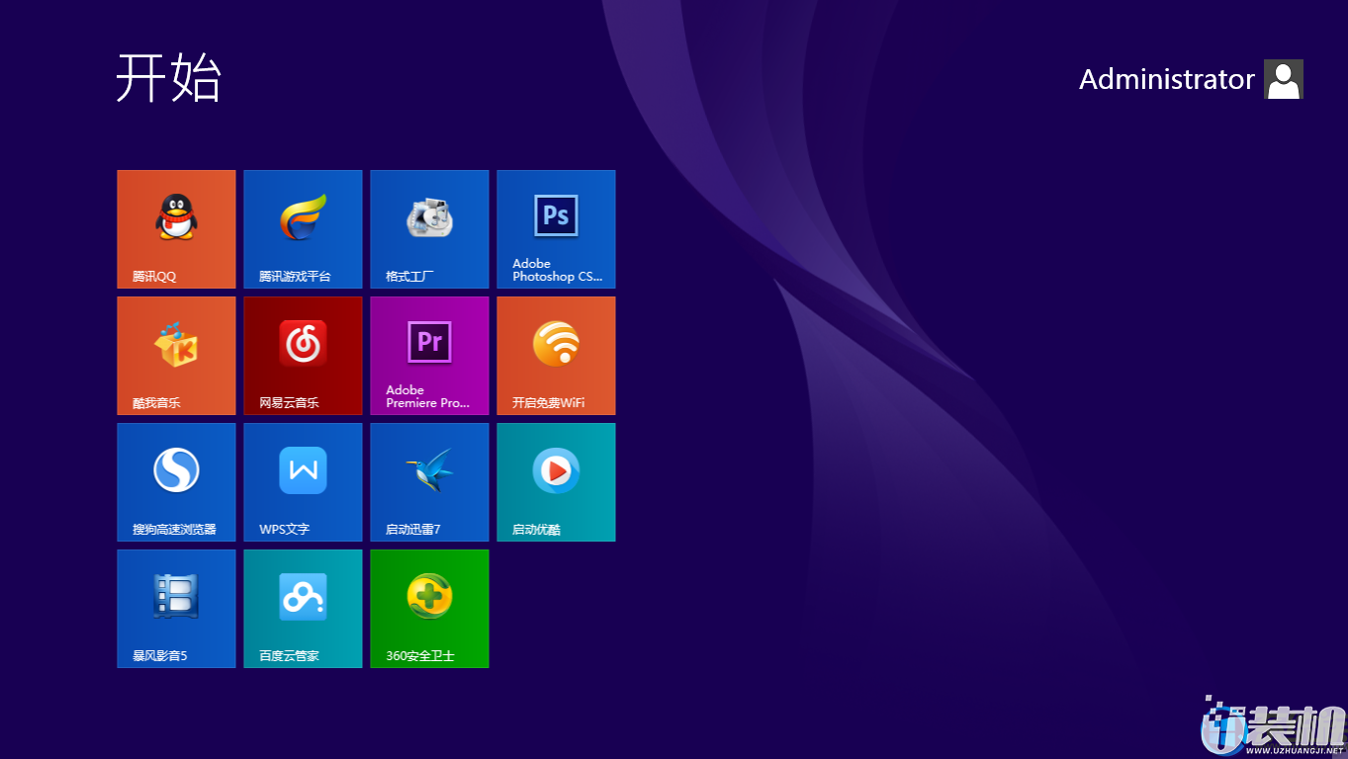Open 搜狗高速浏览器 tile
Screen dimensions: 1348x759
pos(176,482)
